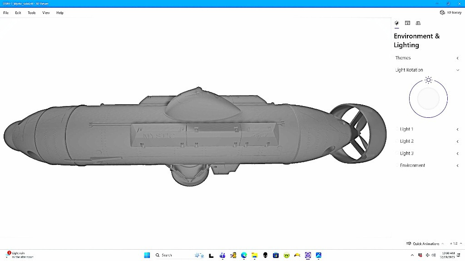The height and width of the screenshot is (261, 465).
Task: Expand Light 1 settings chevron
Action: point(457,130)
